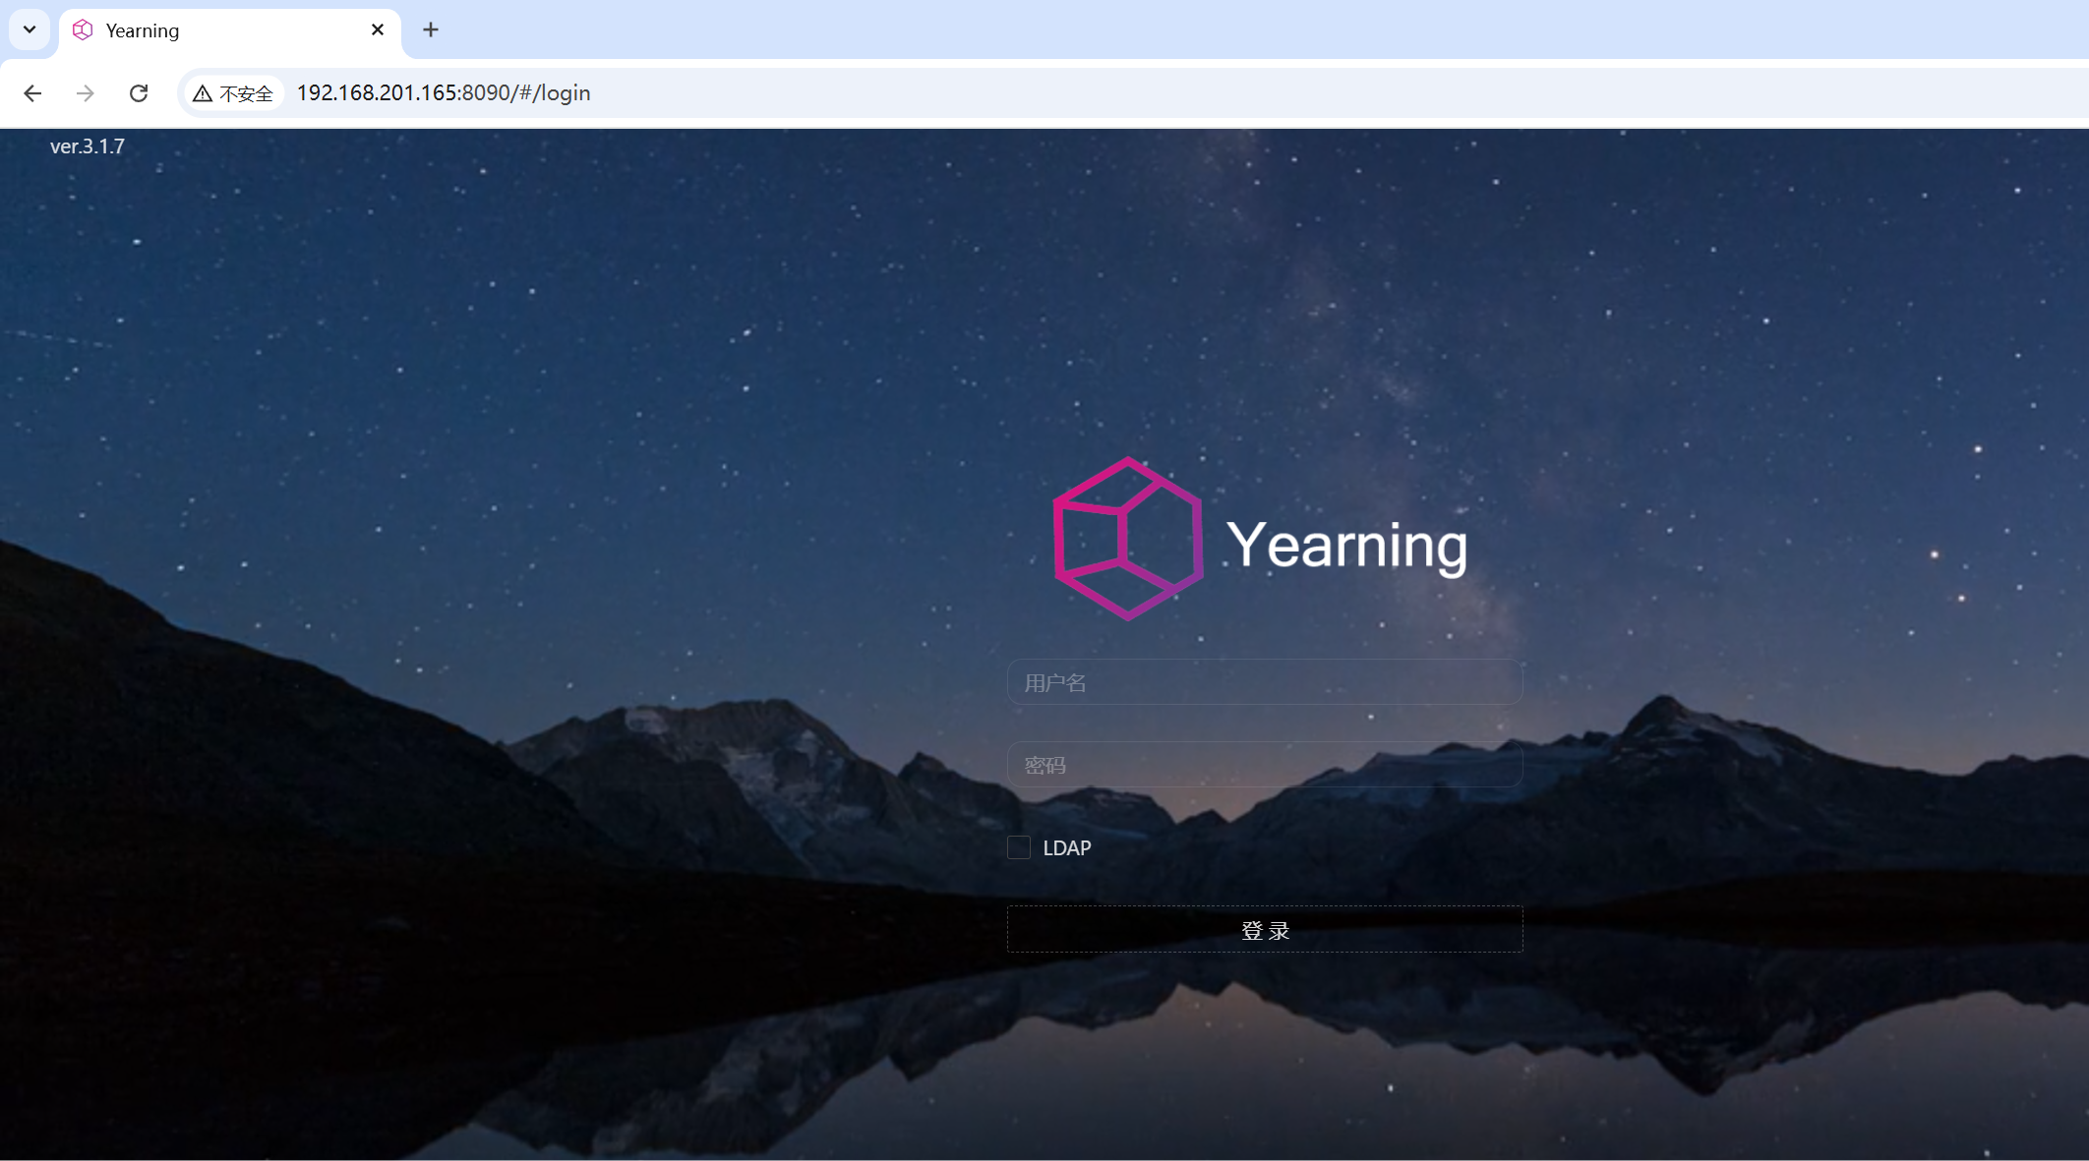Select the Yearning browser tab
The image size is (2089, 1161).
[x=230, y=30]
